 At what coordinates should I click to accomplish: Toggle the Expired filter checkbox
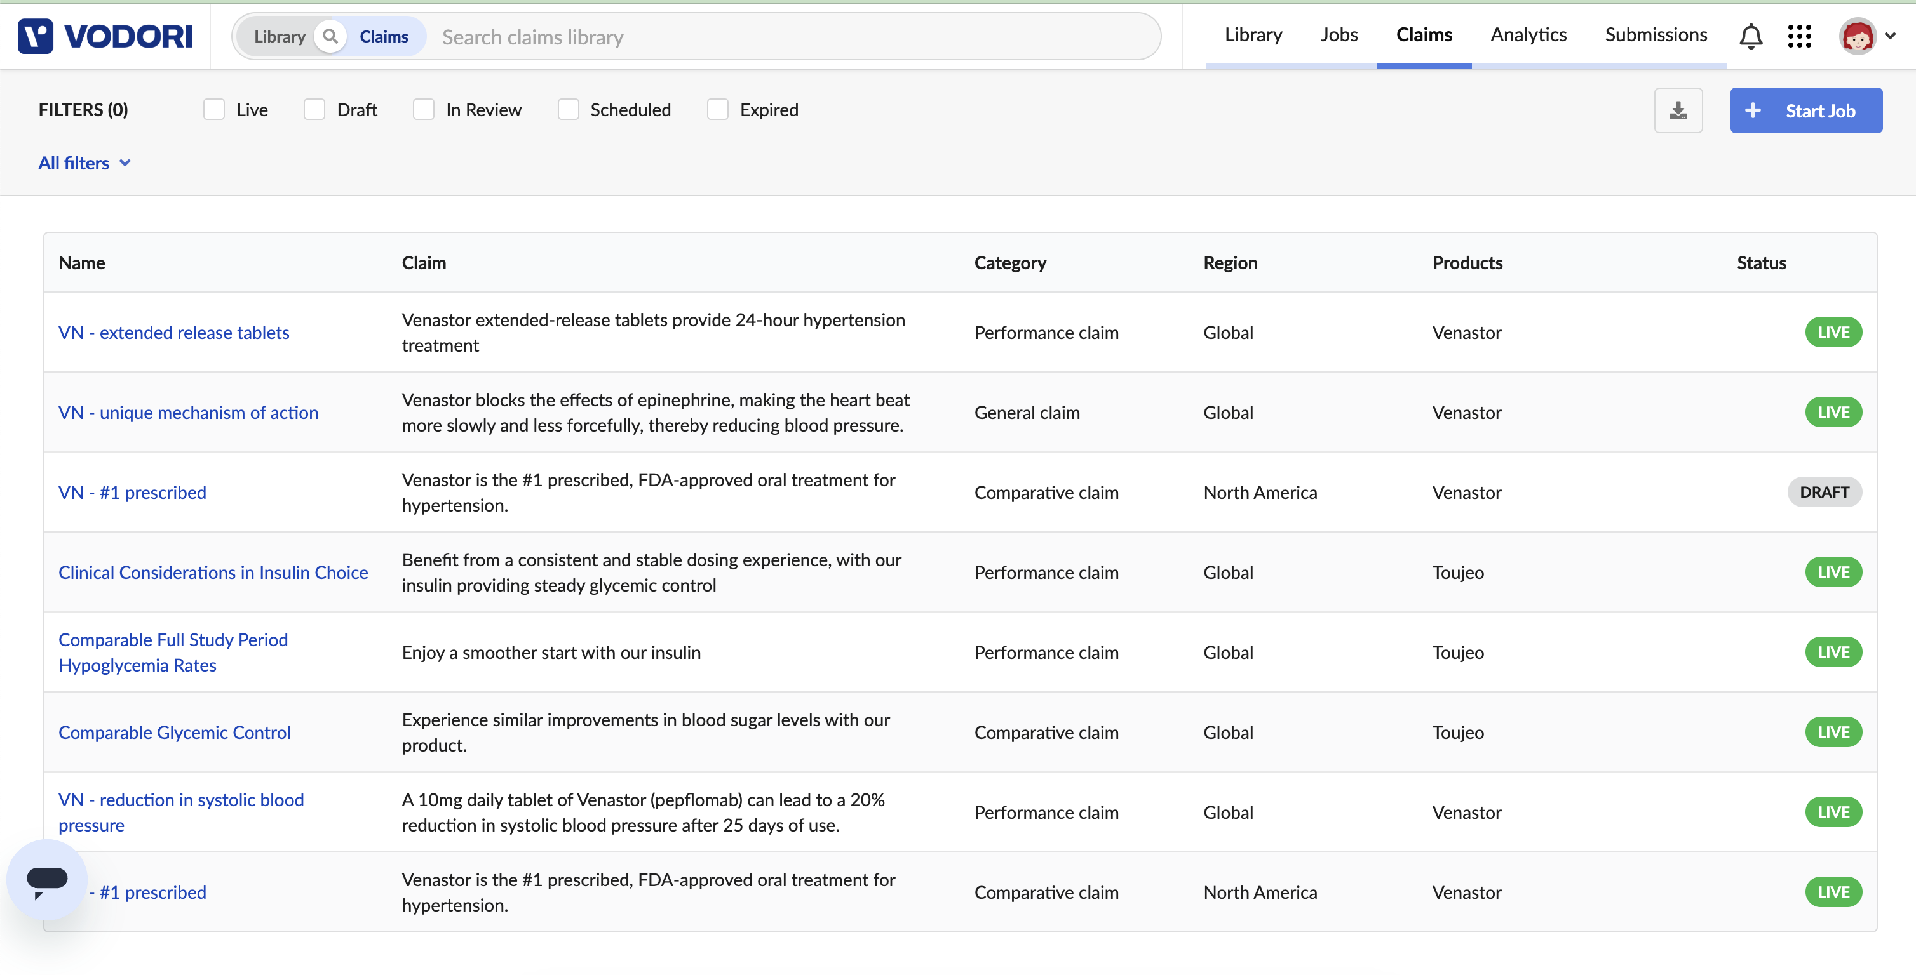(718, 110)
